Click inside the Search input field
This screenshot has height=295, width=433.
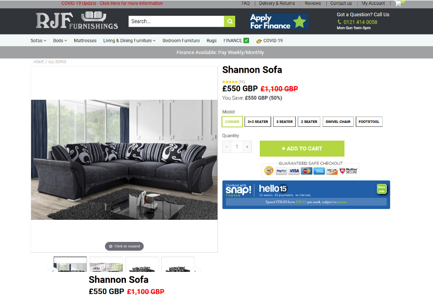[x=176, y=21]
